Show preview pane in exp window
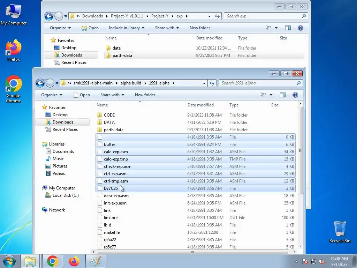This screenshot has width=357, height=268. [288, 28]
